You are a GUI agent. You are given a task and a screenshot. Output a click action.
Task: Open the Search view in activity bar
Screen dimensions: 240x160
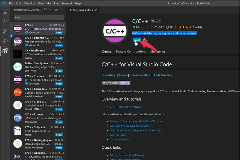(x=5, y=21)
